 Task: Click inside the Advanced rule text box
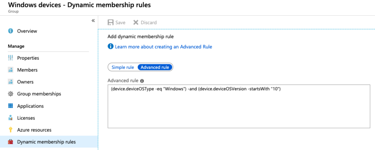coord(239,106)
